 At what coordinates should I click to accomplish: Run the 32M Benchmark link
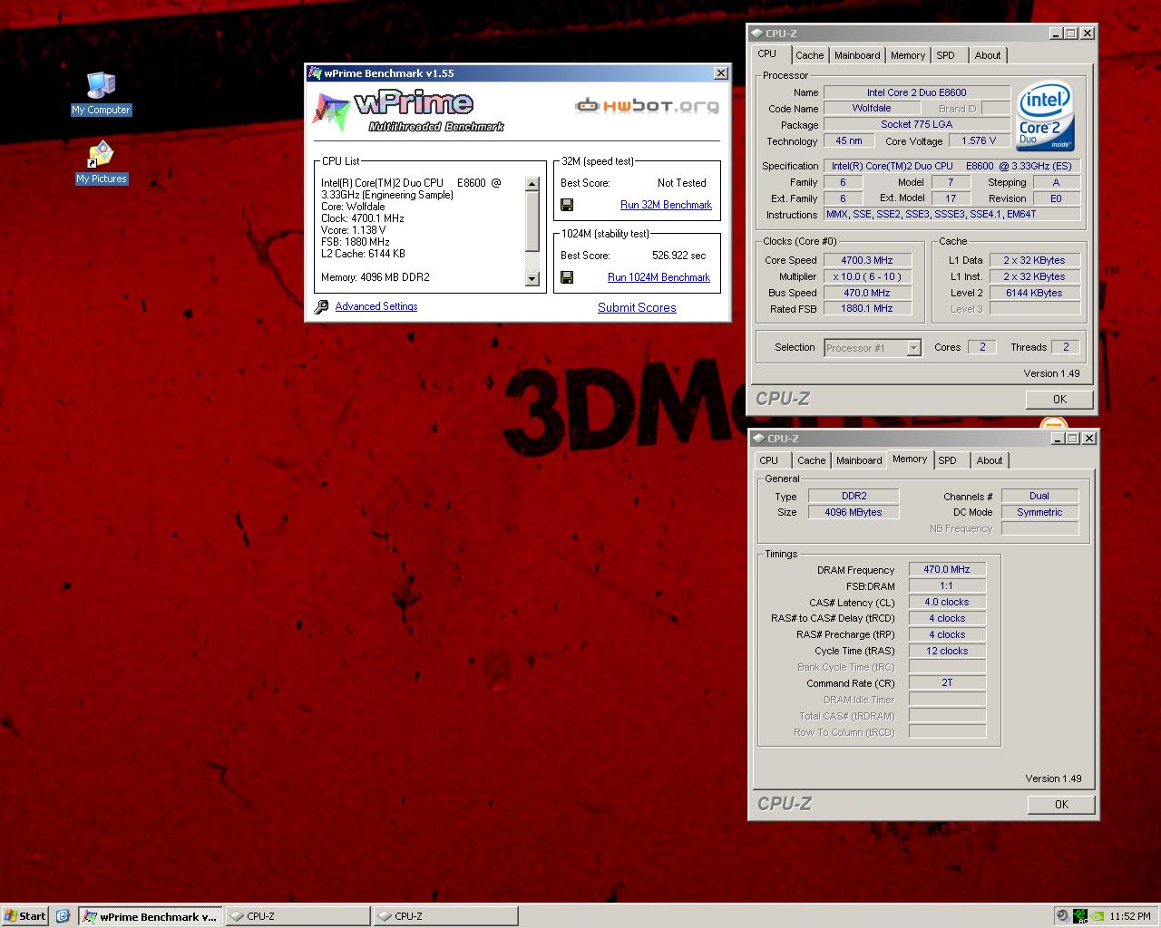coord(666,205)
